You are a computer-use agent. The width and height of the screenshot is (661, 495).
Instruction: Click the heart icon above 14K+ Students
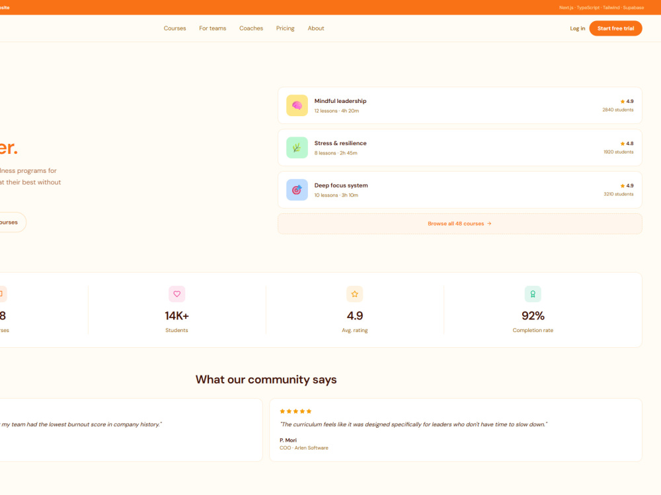(176, 294)
